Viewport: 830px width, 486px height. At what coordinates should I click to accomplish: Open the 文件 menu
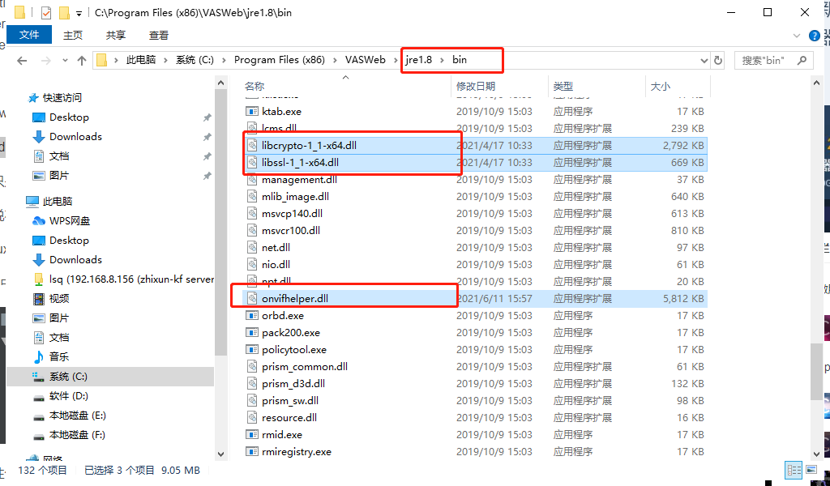coord(29,34)
